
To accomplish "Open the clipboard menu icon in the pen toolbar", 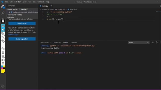I will coord(3,63).
